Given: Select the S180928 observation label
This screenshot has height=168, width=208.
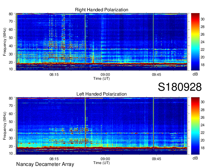Looking at the screenshot, I should click(180, 87).
